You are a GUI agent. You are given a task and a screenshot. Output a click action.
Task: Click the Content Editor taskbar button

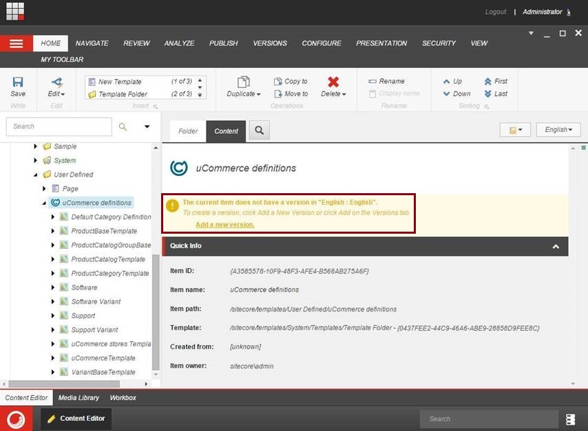[76, 419]
